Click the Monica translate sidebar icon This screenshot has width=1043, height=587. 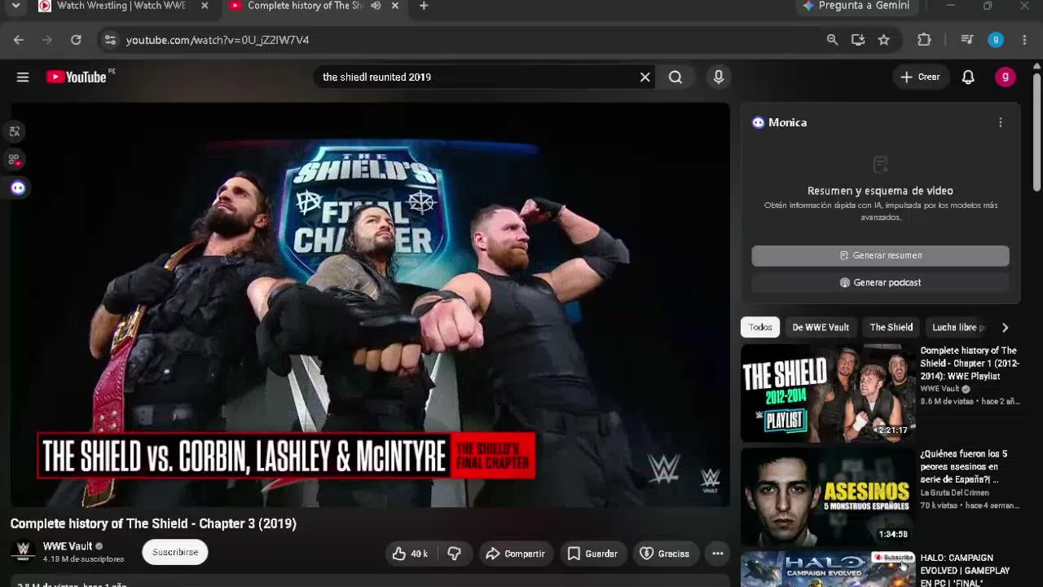tap(14, 131)
